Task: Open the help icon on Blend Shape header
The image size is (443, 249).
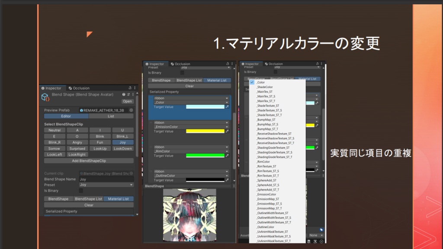Action: click(124, 95)
